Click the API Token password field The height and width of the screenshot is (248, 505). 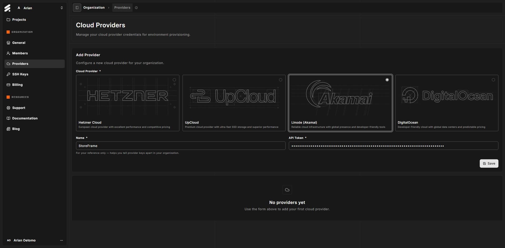(x=393, y=146)
